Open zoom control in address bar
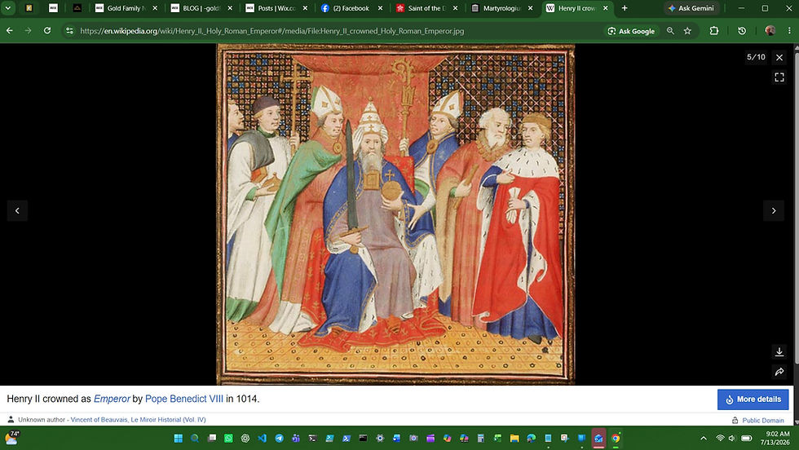Screen dimensions: 799x450 670,31
